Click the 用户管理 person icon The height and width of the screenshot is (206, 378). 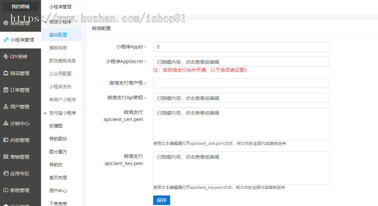point(6,106)
